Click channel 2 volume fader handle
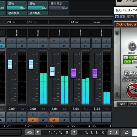Viewport: 137px width, 137px height. click(x=10, y=64)
